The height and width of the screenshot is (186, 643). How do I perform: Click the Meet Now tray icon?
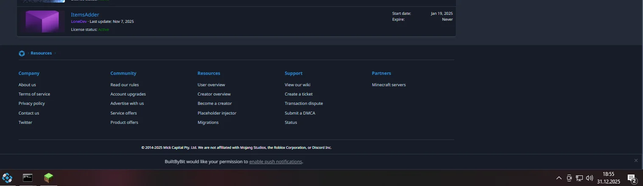click(569, 178)
